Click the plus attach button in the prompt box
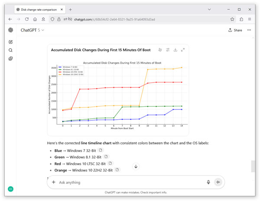Screen dimensions: 260x201 54,182
